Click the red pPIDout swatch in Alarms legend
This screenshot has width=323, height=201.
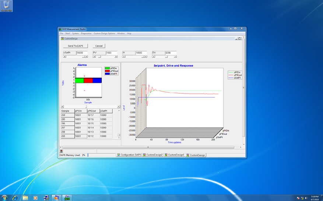pos(107,71)
